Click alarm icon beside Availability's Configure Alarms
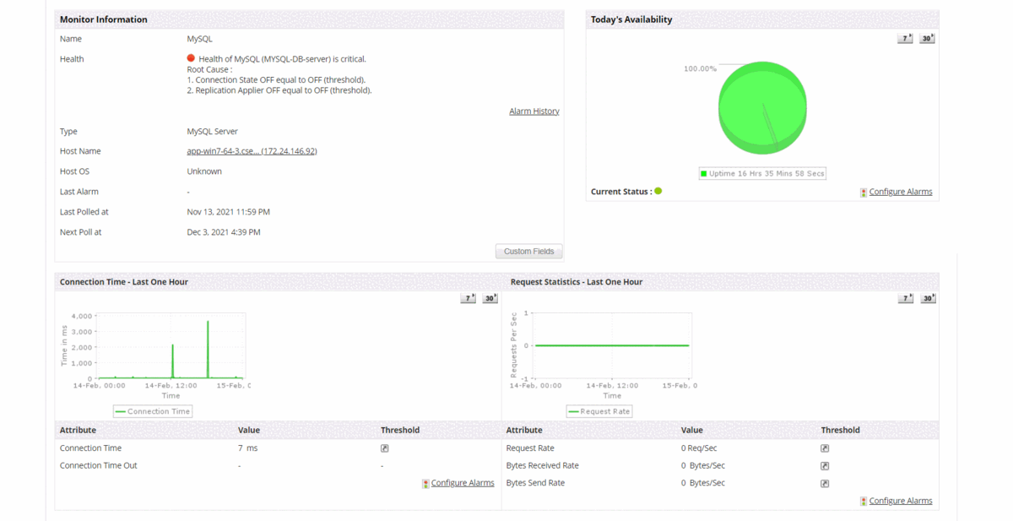 click(x=864, y=193)
